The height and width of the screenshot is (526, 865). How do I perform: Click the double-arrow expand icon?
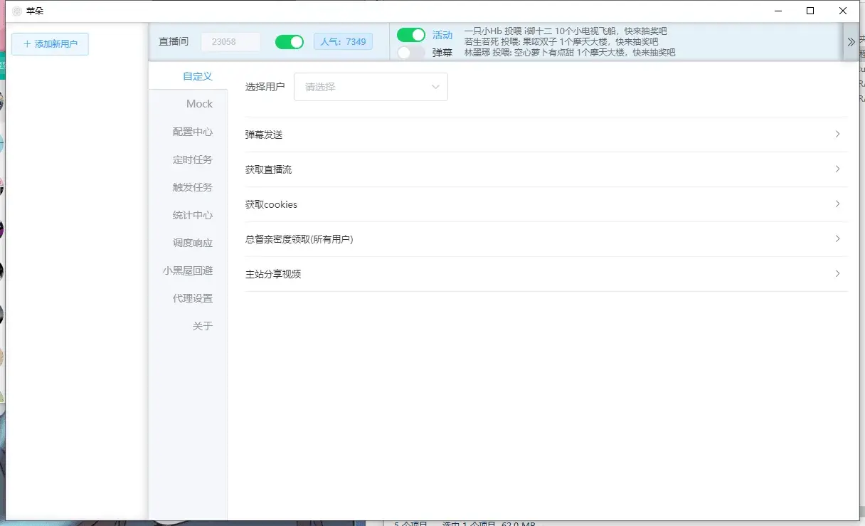[851, 42]
